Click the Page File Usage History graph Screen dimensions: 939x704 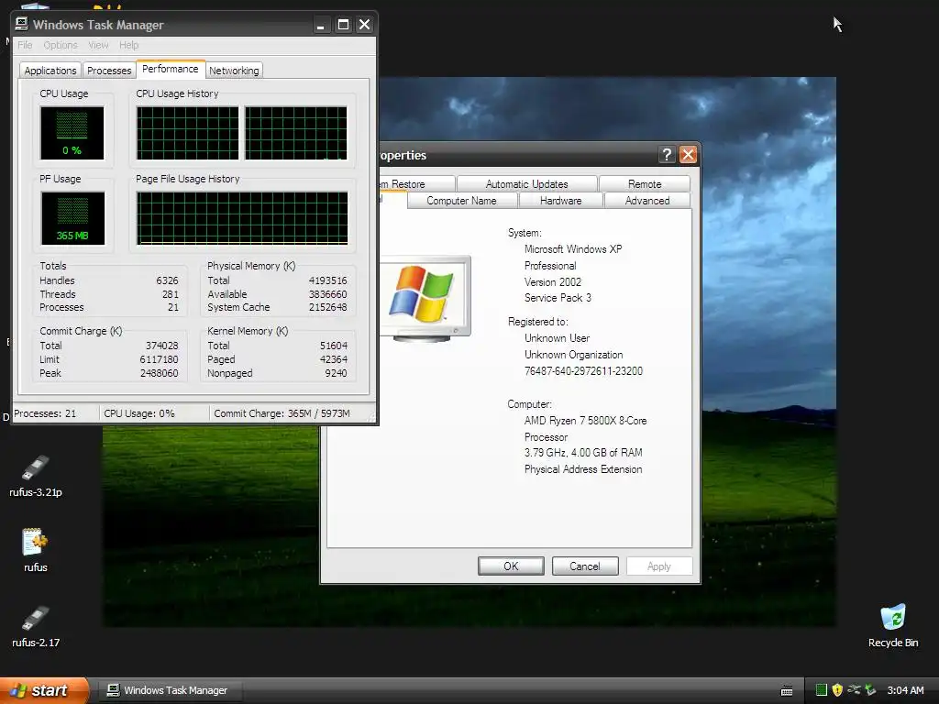(242, 218)
